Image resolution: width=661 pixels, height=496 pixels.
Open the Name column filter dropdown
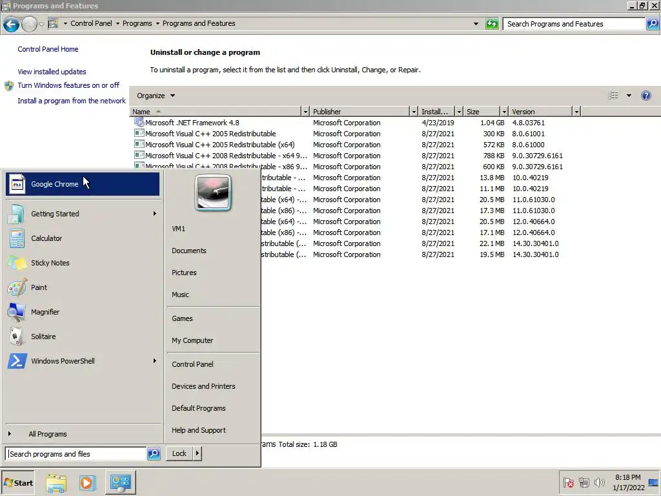click(x=305, y=112)
